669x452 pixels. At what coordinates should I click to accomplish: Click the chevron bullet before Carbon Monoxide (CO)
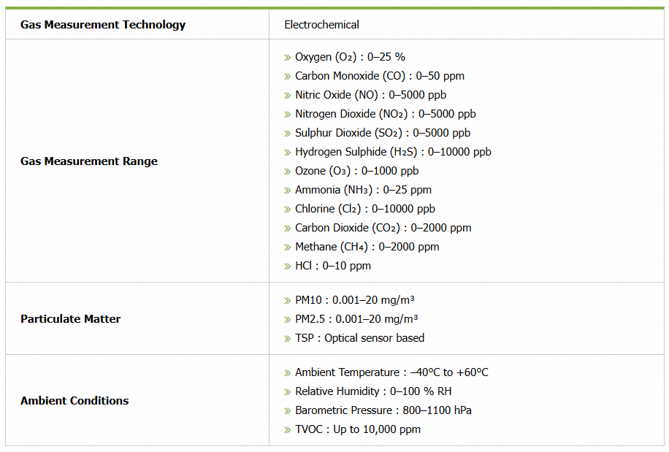288,76
